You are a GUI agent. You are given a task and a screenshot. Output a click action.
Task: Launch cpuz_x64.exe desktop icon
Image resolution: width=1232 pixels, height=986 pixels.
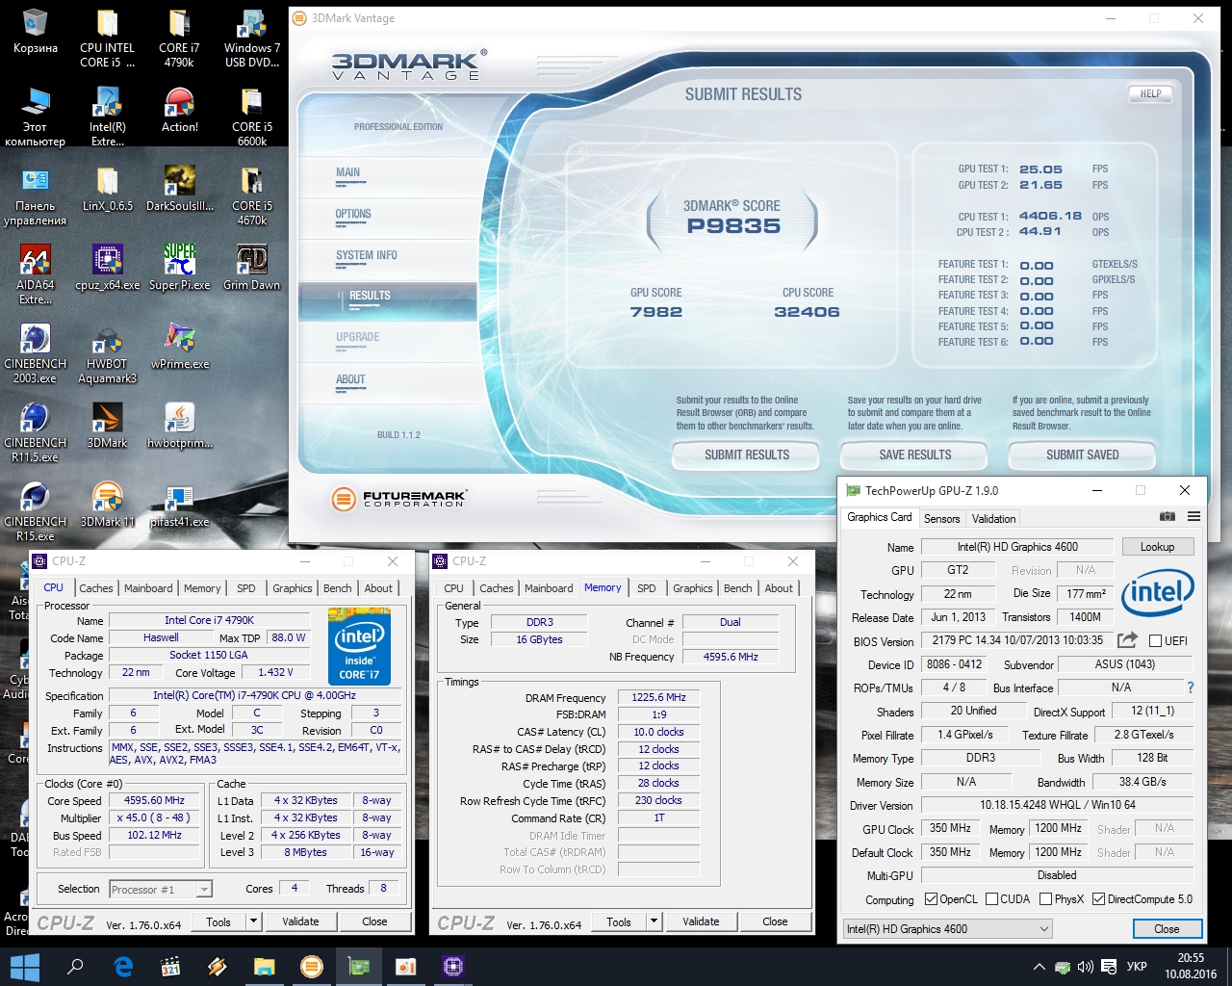(x=107, y=269)
